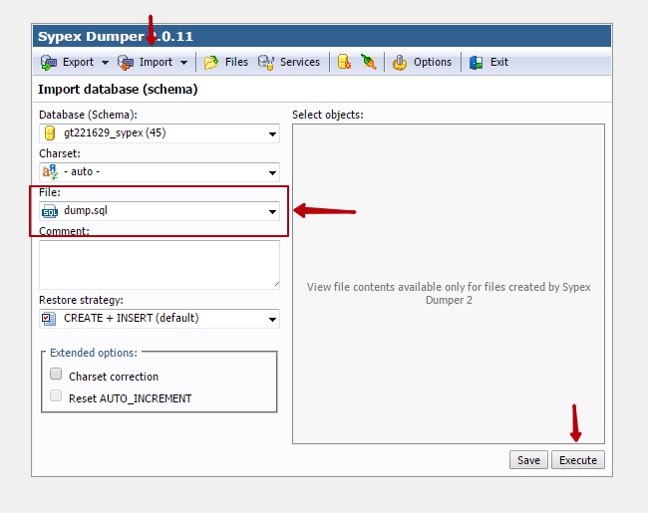Viewport: 648px width, 513px height.
Task: Click the Extended options legend text
Action: 94,353
